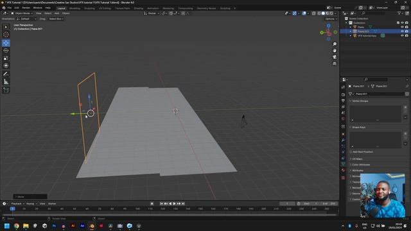This screenshot has width=411, height=231.
Task: Open the File menu
Action: tap(9, 8)
